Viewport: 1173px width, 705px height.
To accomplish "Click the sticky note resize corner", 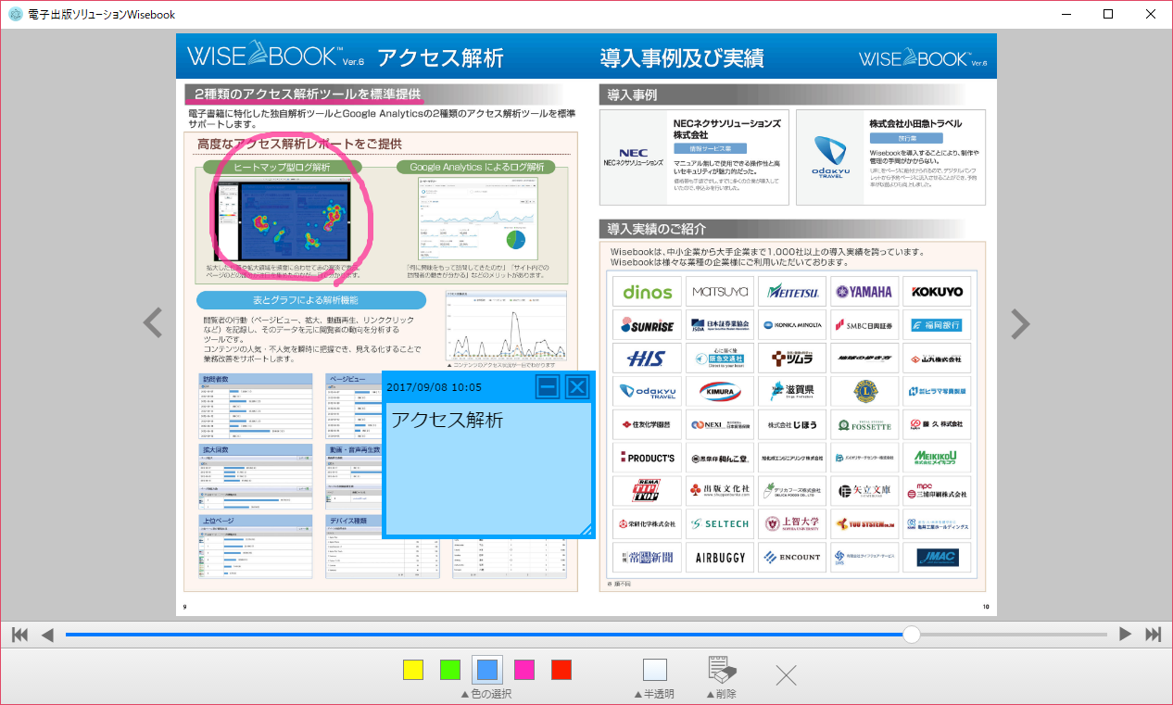I will 586,530.
